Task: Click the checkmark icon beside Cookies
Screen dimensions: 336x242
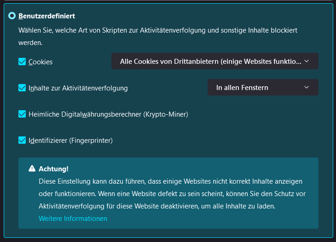Action: (22, 62)
